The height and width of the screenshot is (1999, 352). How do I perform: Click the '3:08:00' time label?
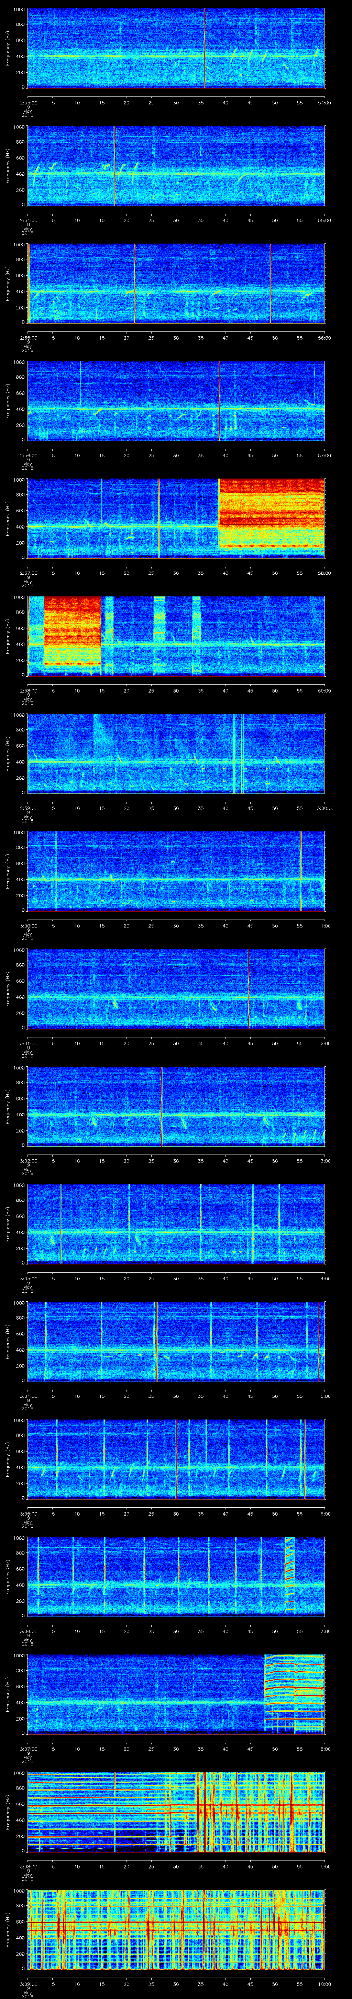point(28,1866)
